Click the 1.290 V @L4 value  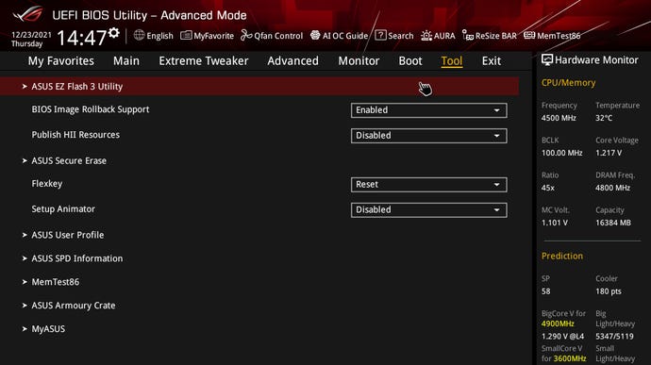562,337
